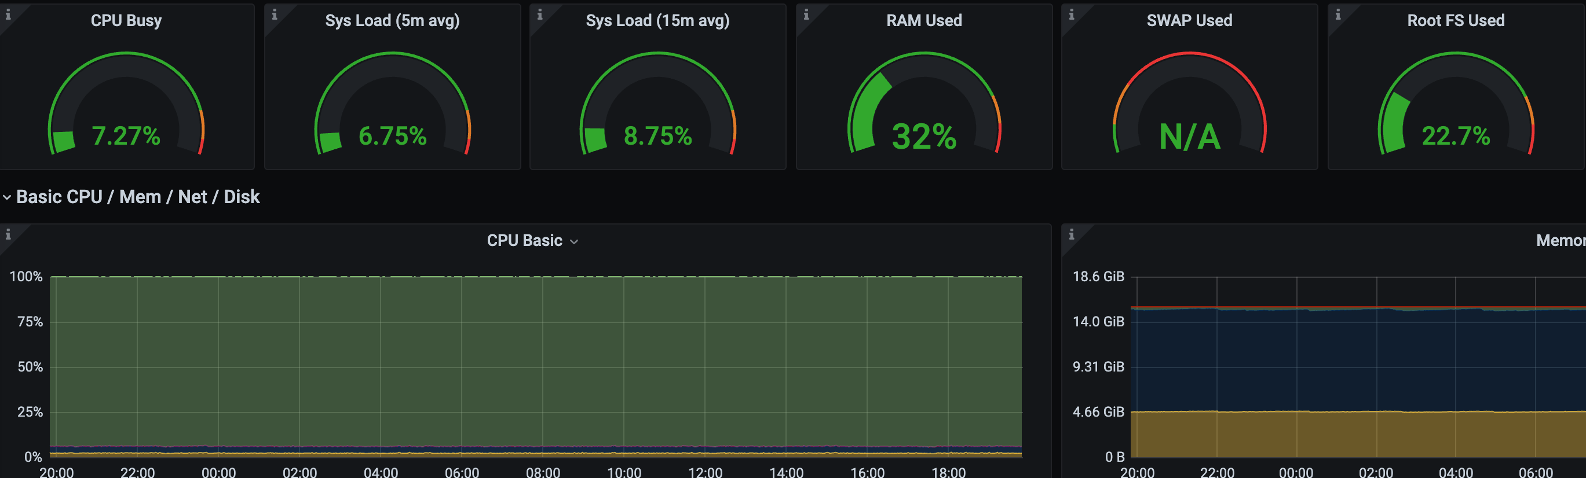This screenshot has width=1586, height=478.
Task: Click the 32% RAM Used gauge value
Action: click(x=923, y=137)
